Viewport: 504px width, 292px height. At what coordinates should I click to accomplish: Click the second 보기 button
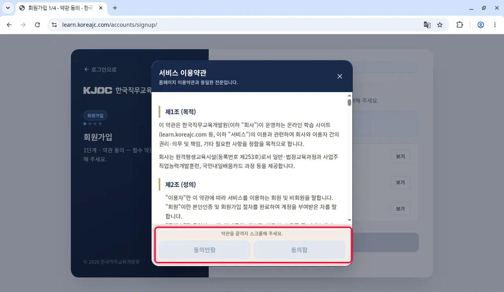click(x=400, y=182)
